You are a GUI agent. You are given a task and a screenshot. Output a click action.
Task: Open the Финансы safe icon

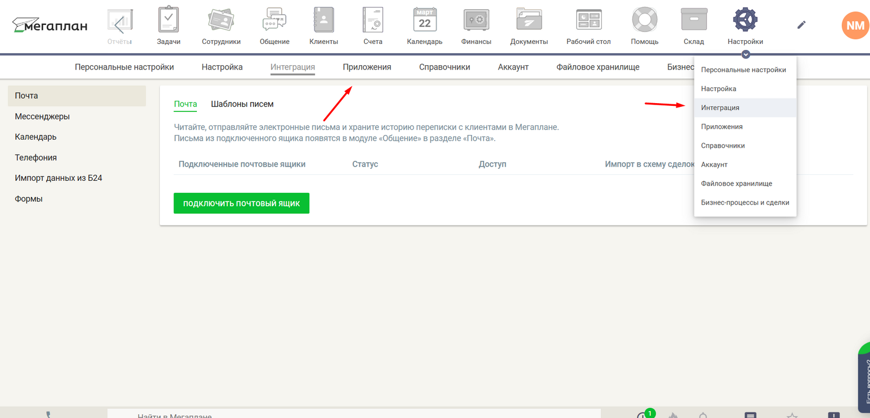pyautogui.click(x=476, y=21)
